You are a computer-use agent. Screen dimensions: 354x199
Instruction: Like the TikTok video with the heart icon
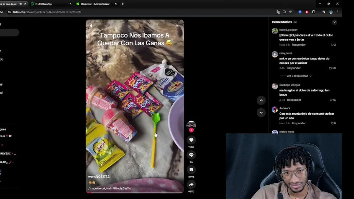191,140
